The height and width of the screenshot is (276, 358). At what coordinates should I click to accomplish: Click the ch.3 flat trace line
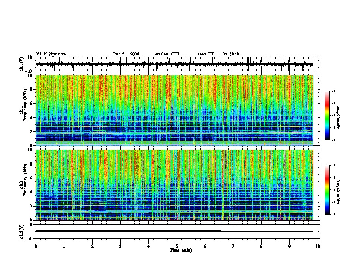174,231
